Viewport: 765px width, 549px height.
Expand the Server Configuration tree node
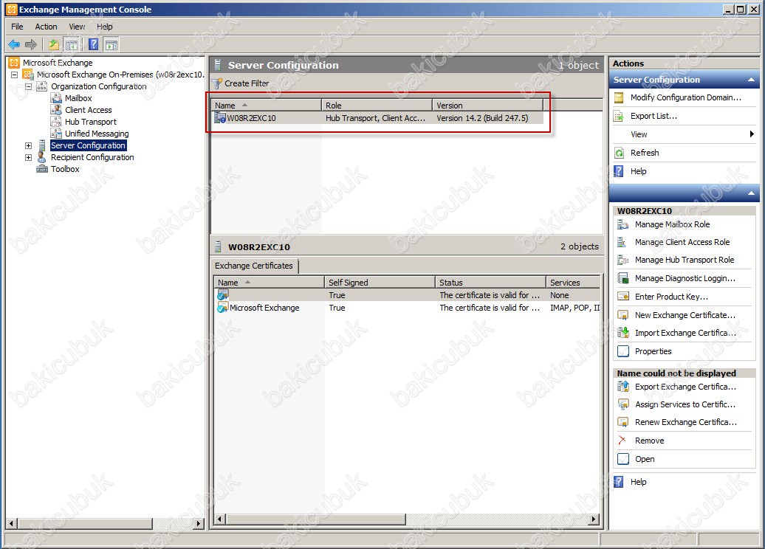28,145
